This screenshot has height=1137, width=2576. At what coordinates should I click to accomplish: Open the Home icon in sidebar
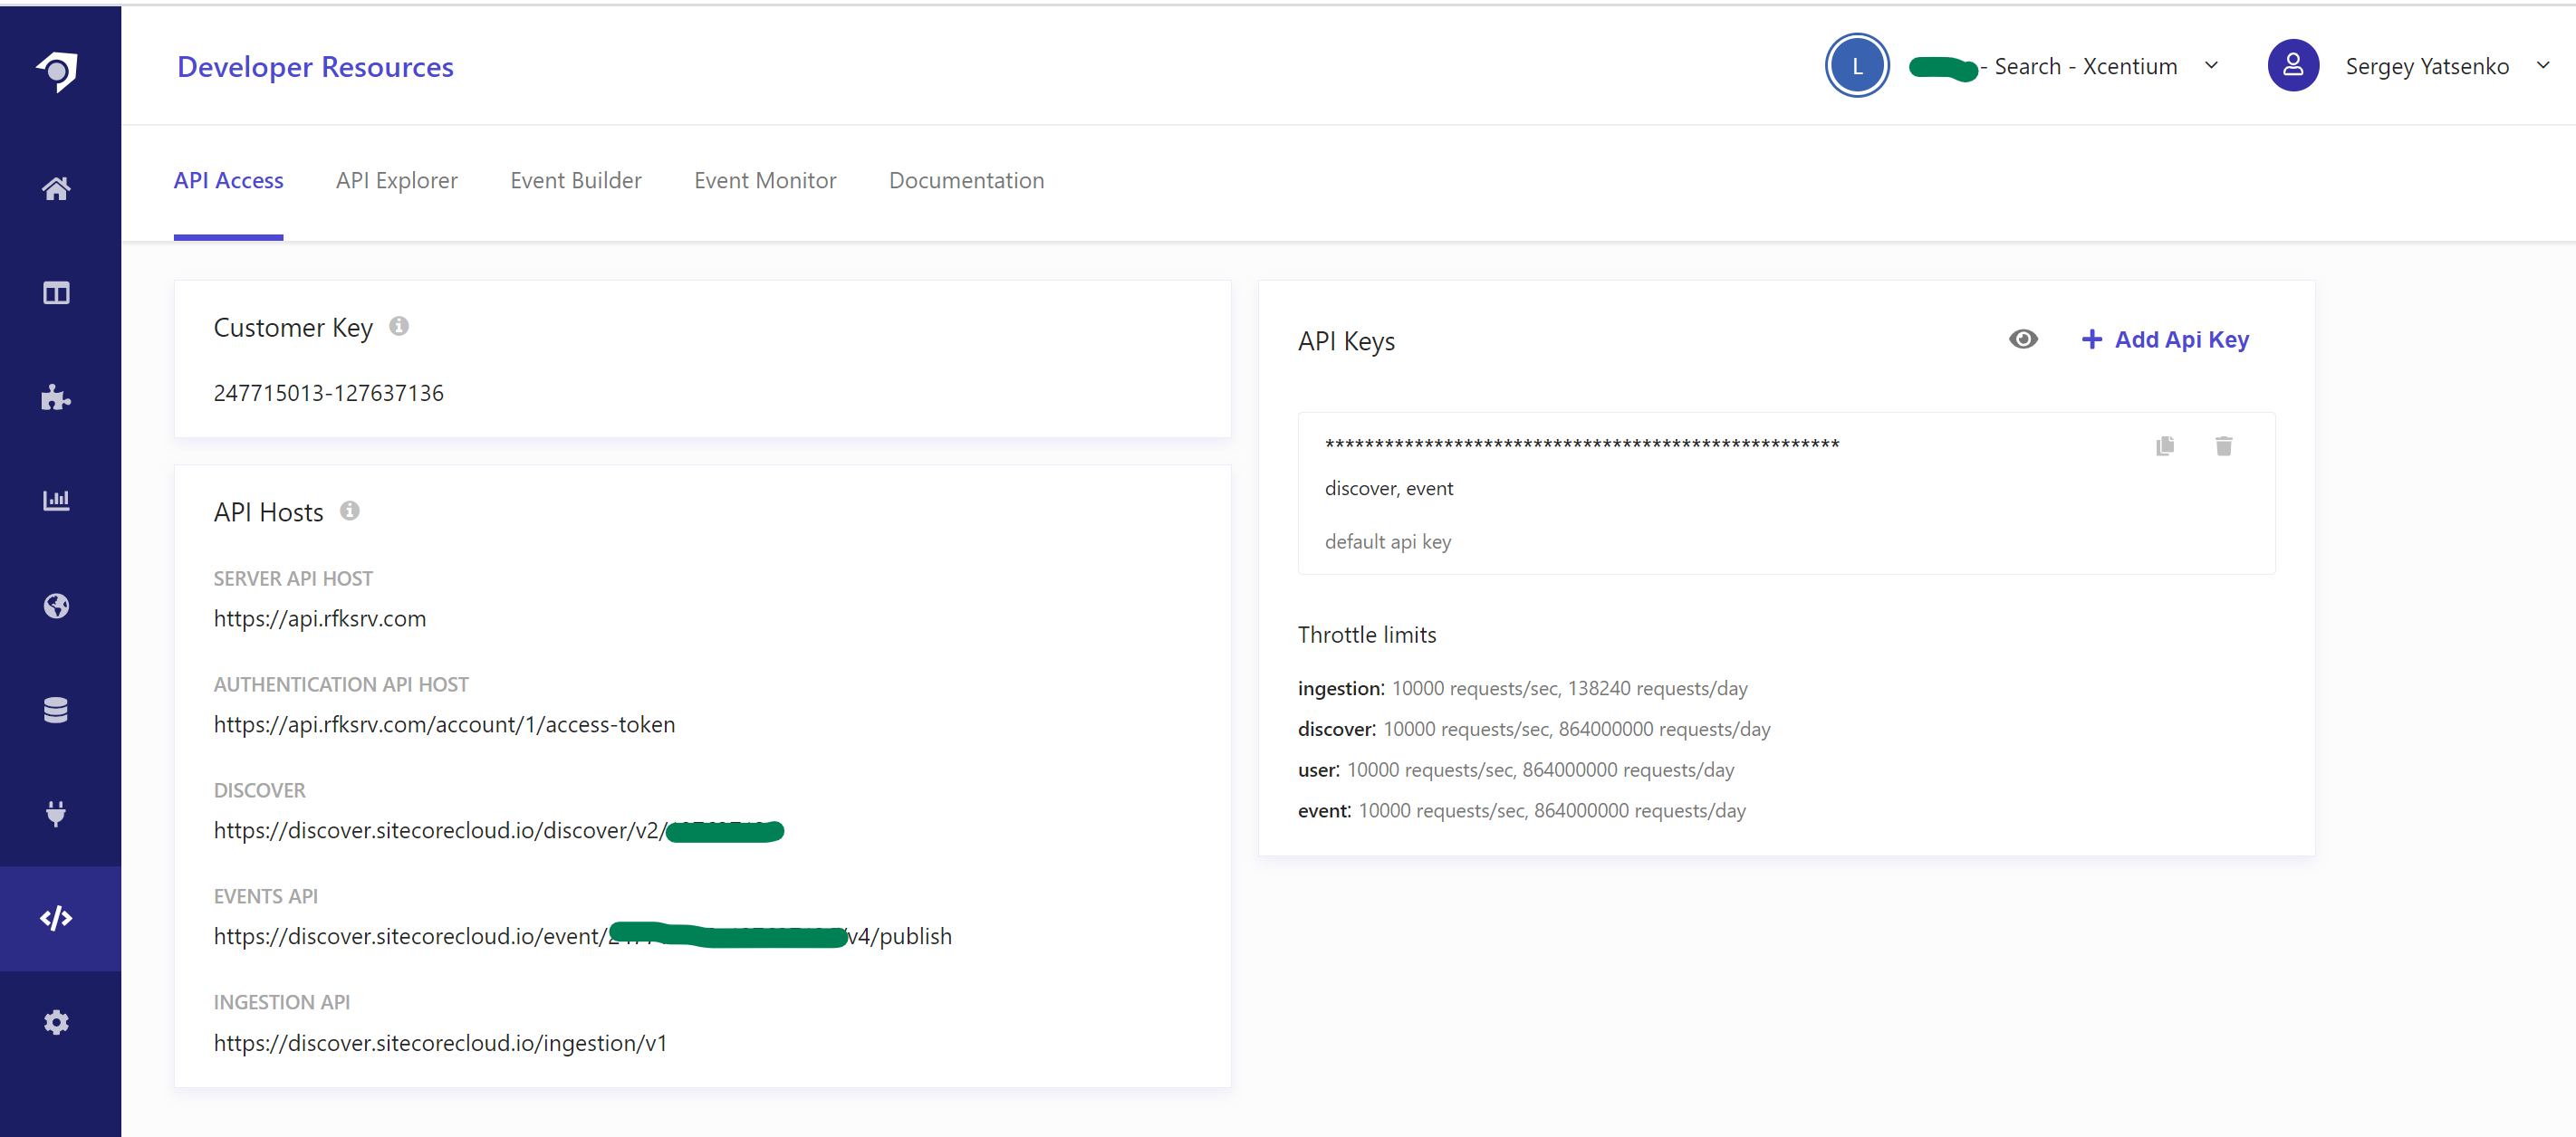(x=56, y=187)
